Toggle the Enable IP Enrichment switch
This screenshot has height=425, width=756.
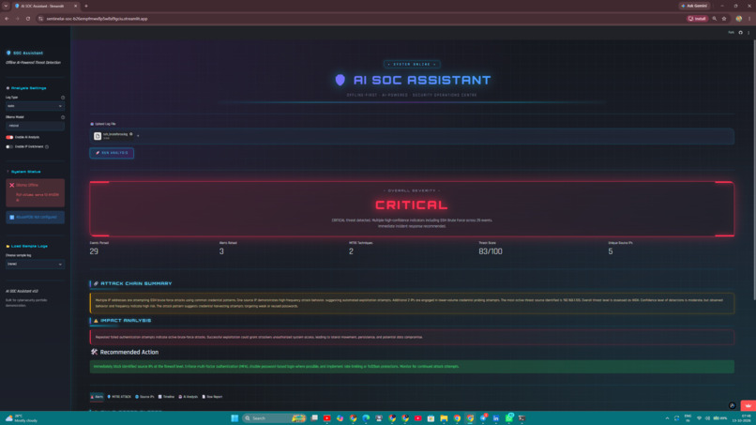point(9,146)
